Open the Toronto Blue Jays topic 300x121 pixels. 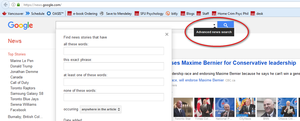24,99
